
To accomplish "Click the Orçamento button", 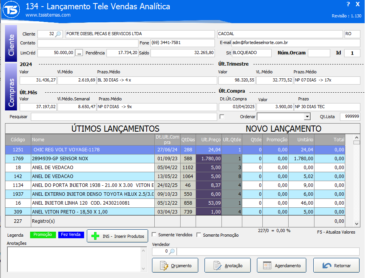I will coord(175,266).
